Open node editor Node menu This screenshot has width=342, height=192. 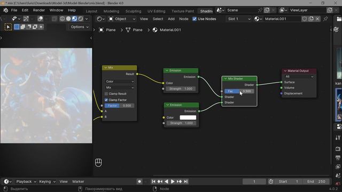tap(184, 19)
